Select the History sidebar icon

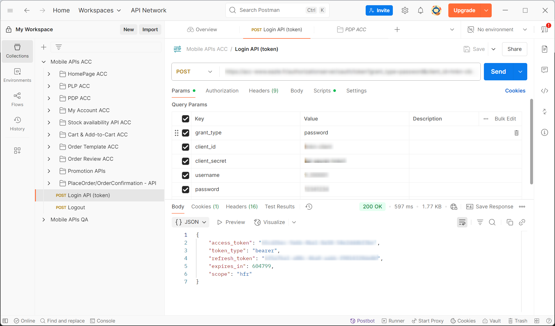coord(17,124)
